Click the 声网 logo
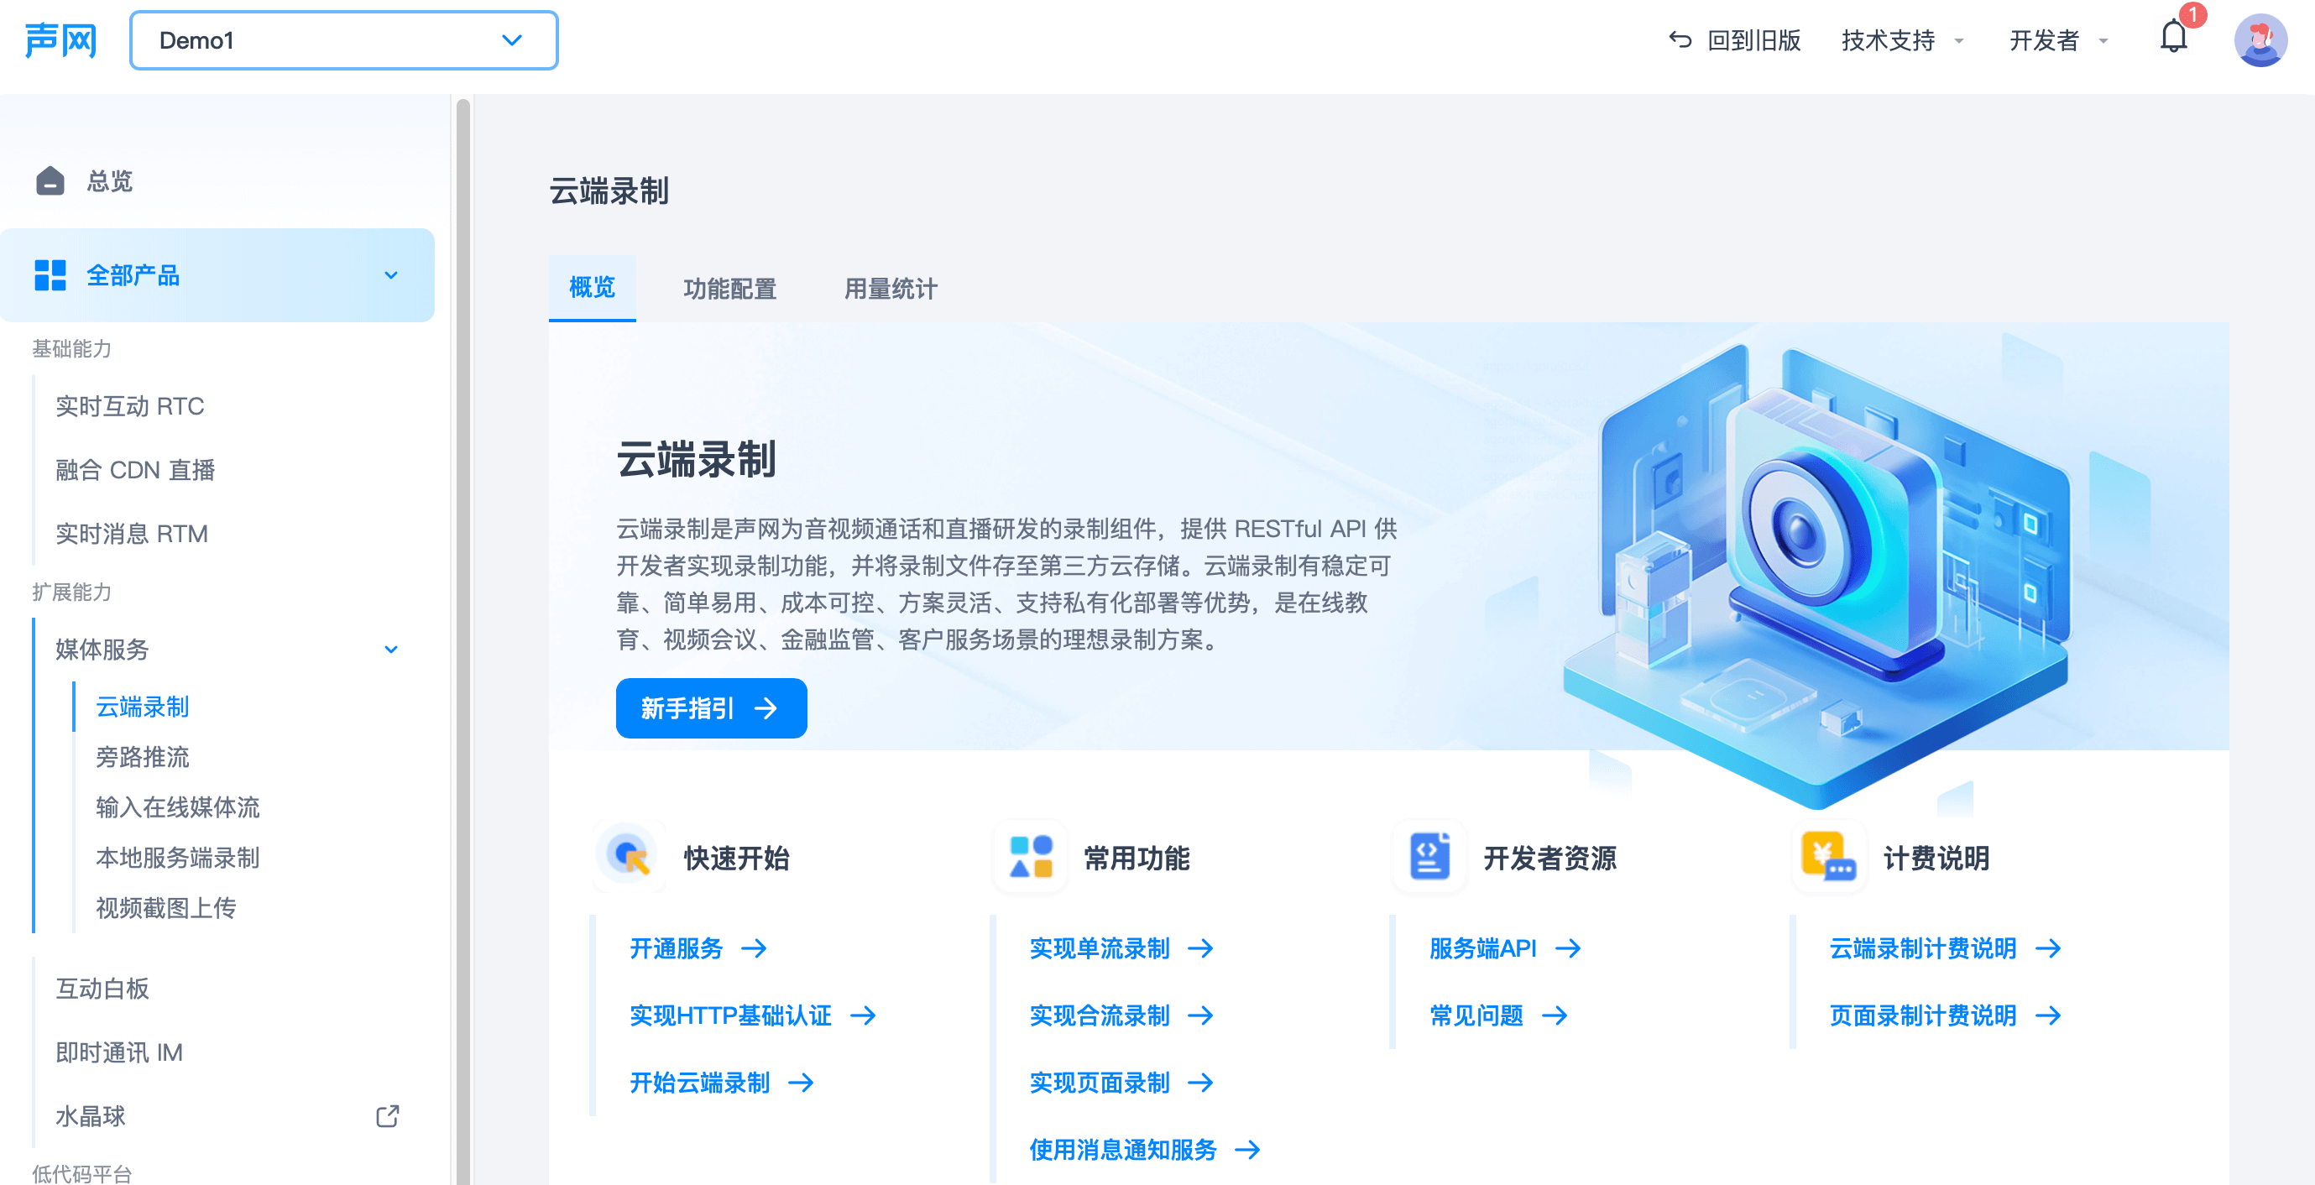 click(60, 39)
